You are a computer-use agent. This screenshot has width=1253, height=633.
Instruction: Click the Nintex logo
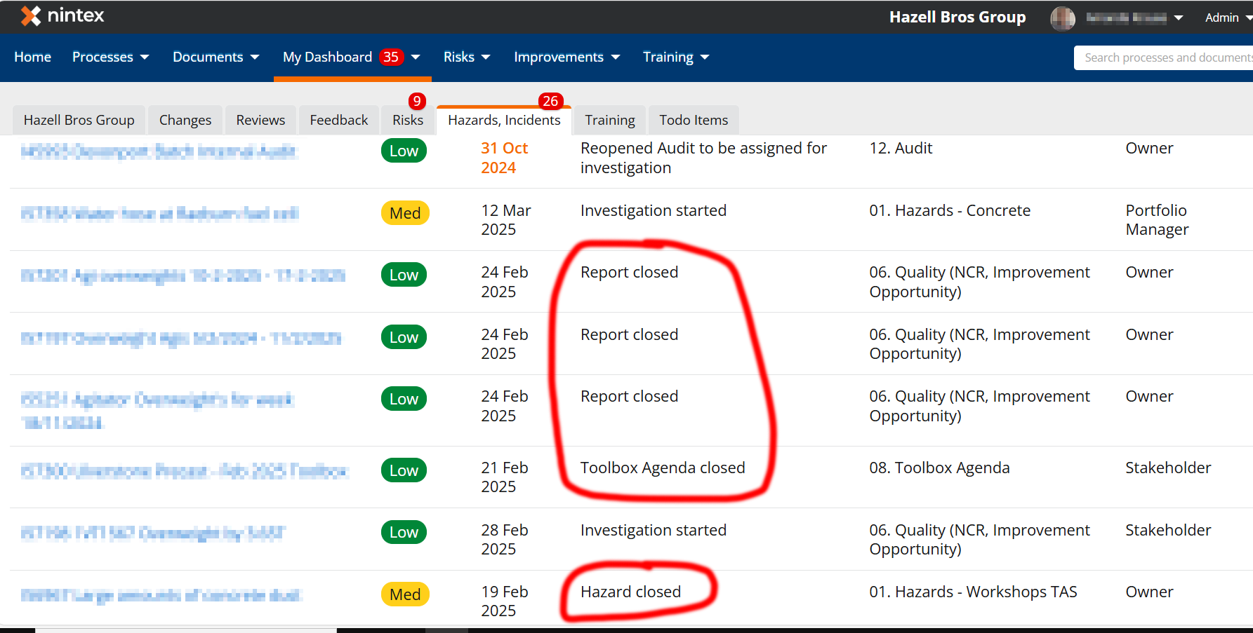coord(62,16)
